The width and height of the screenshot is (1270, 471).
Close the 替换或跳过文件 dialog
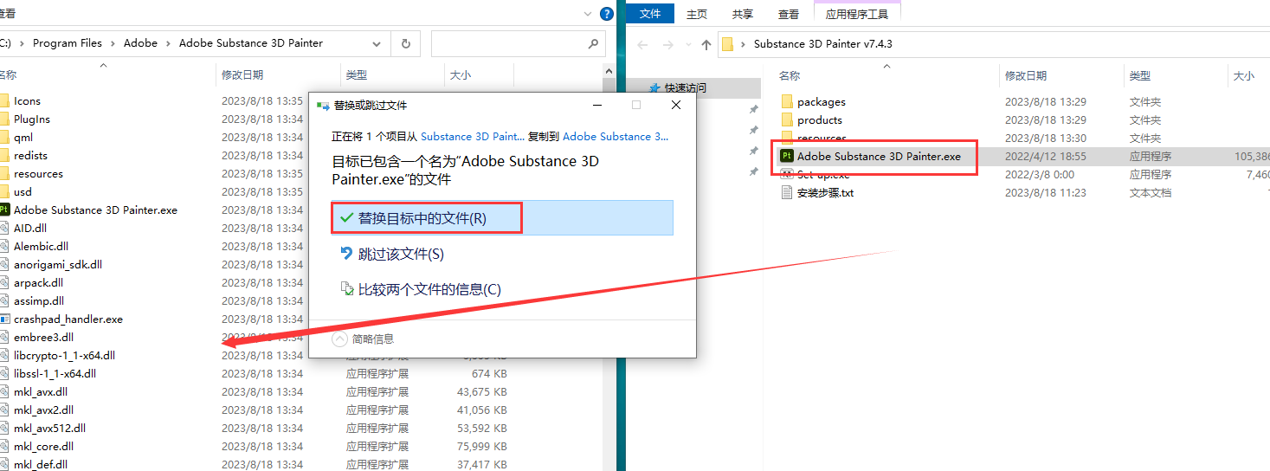click(x=676, y=105)
